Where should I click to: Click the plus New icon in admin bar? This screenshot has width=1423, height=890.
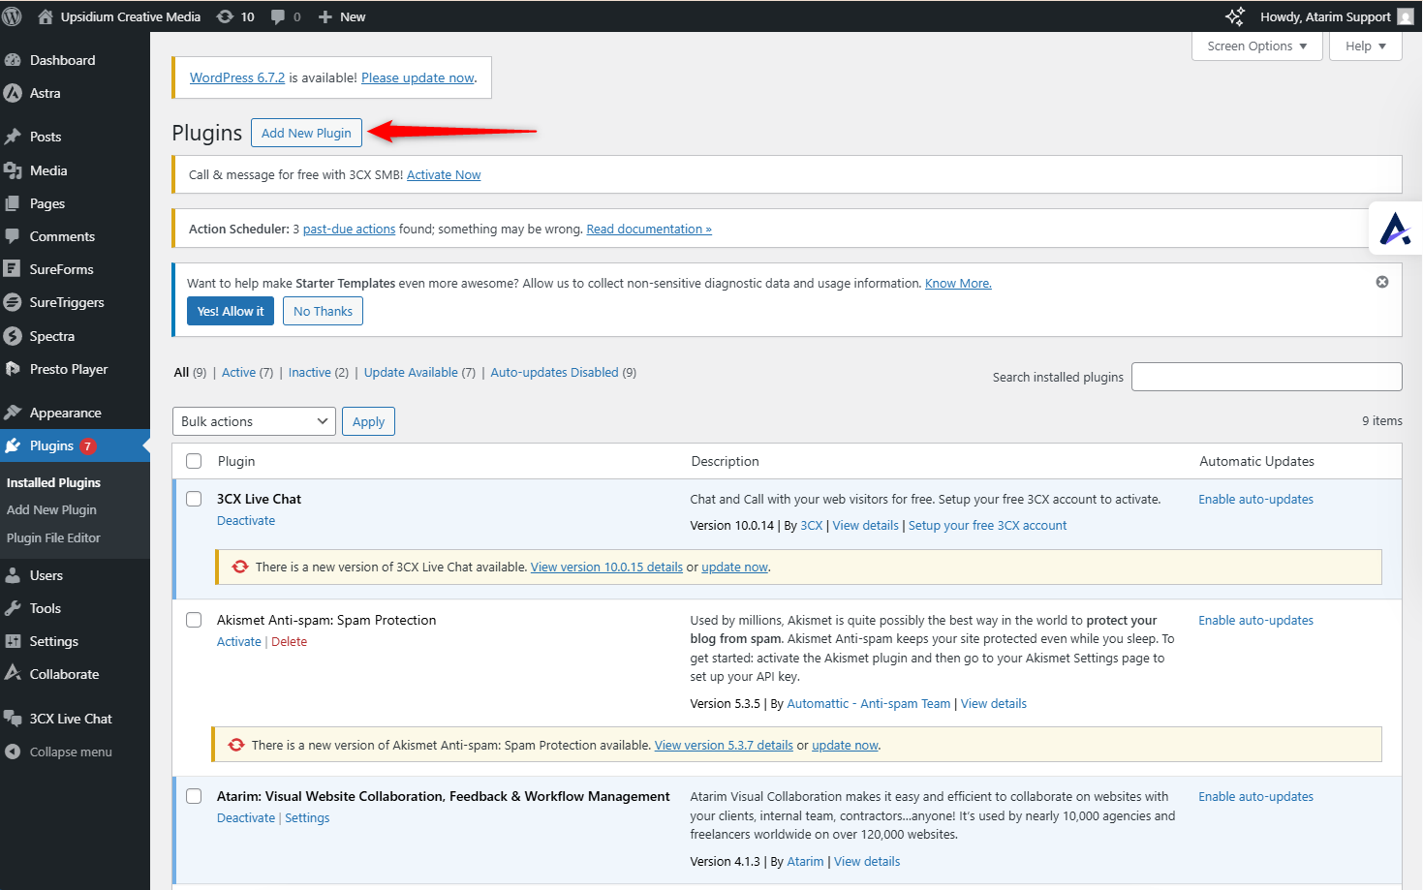point(325,16)
